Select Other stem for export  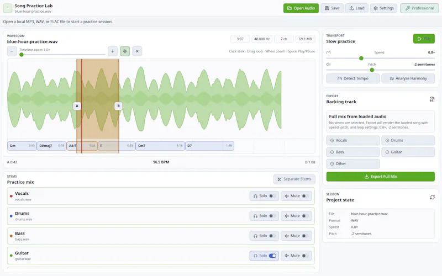coord(352,163)
